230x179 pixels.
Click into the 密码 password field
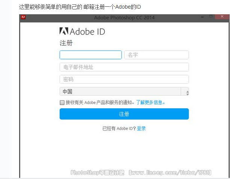click(124, 79)
